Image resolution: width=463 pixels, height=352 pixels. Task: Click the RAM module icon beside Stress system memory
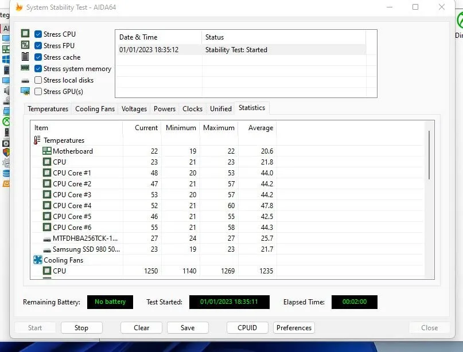pyautogui.click(x=25, y=68)
